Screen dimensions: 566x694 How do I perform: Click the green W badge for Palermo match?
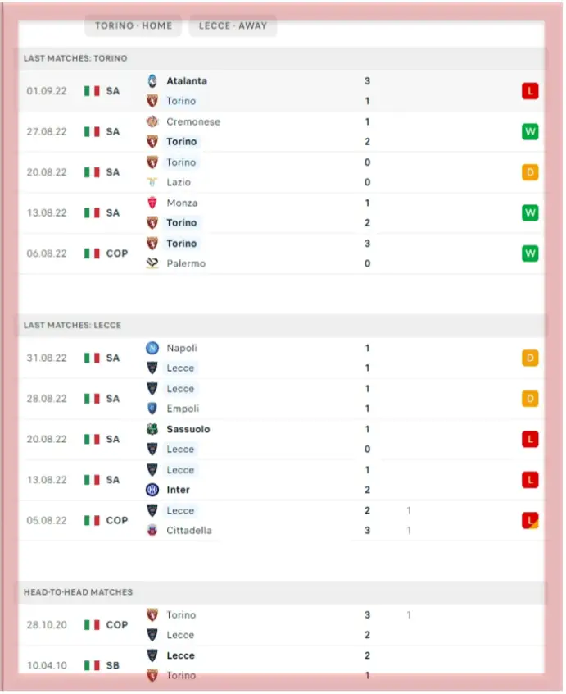click(x=530, y=253)
